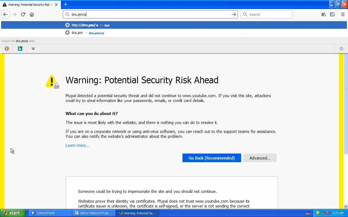
Task: Select the http://dro.pm/a Visit suggestion
Action: pos(90,25)
